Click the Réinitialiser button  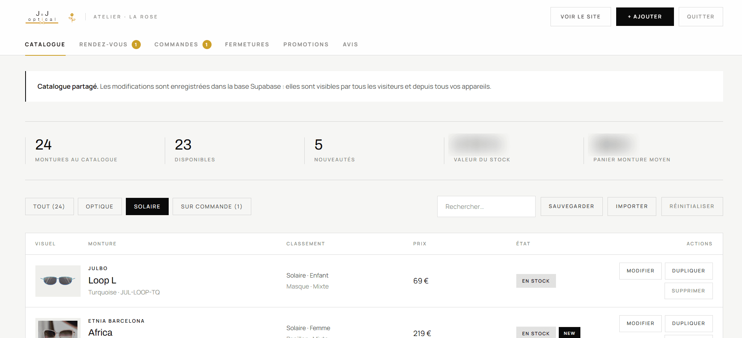coord(692,206)
